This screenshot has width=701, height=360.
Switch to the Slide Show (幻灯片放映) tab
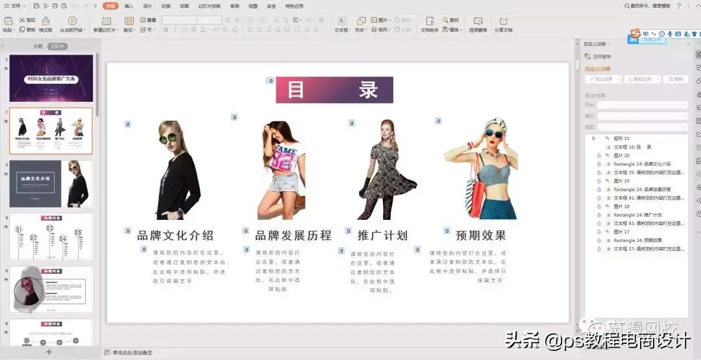point(210,6)
